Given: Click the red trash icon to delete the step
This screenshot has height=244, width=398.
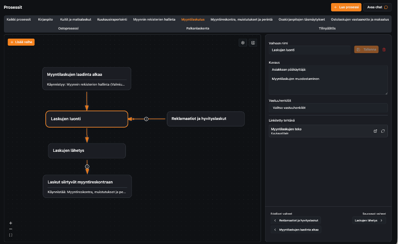Looking at the screenshot, I should 384,50.
